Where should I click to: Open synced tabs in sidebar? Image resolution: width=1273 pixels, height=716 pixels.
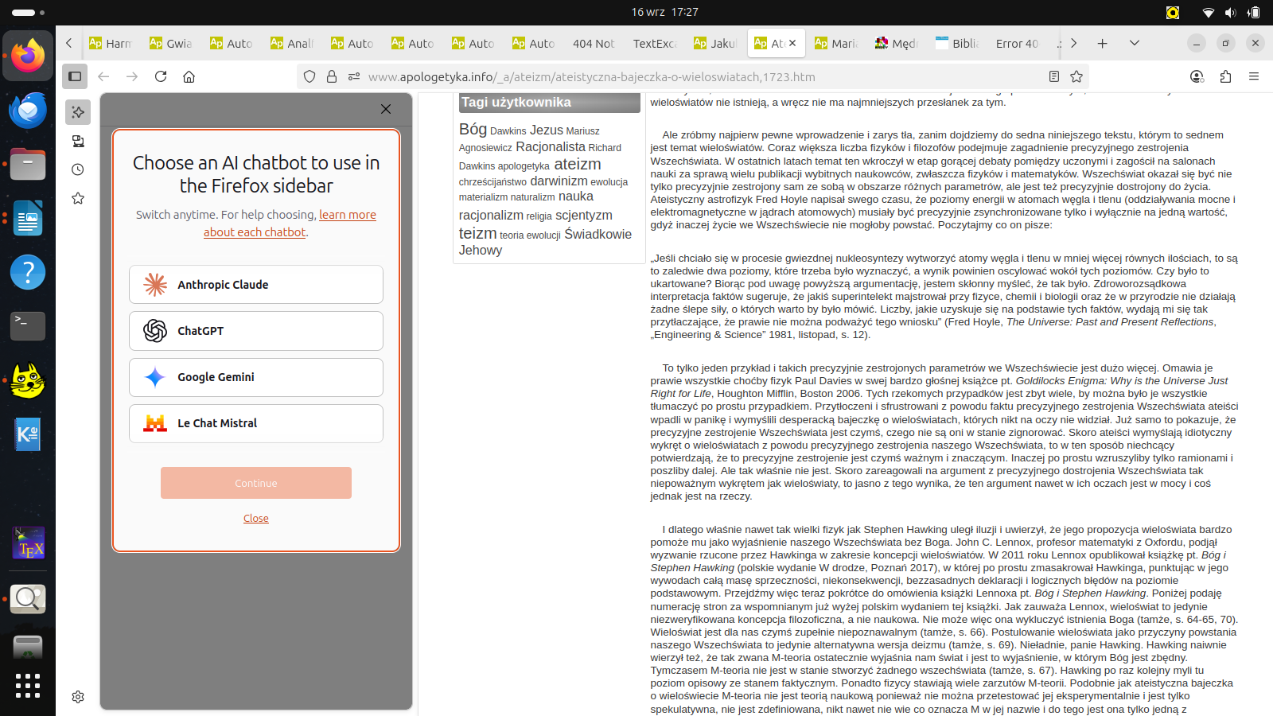[x=78, y=141]
